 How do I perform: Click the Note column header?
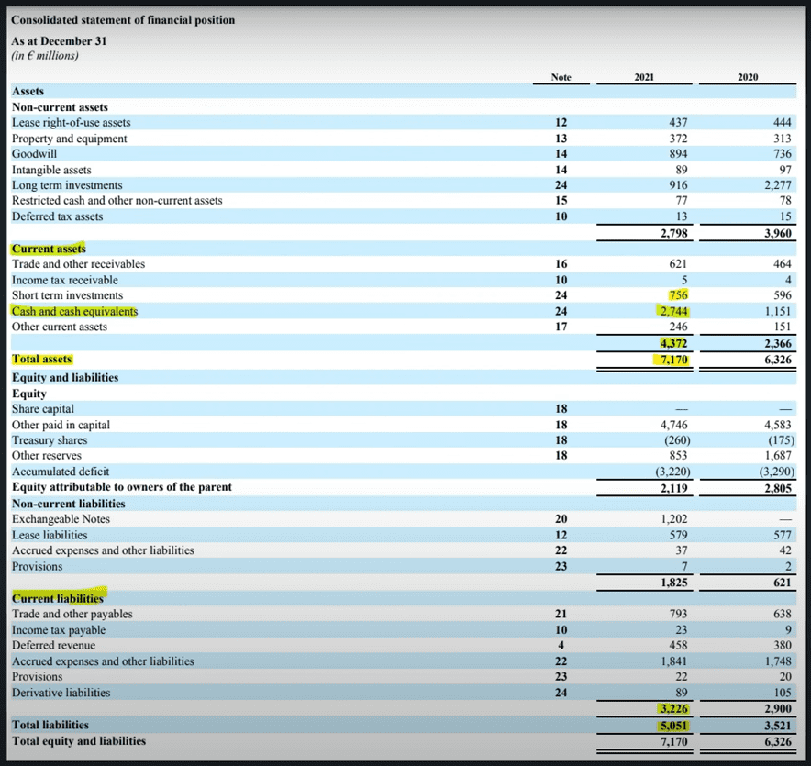click(561, 77)
